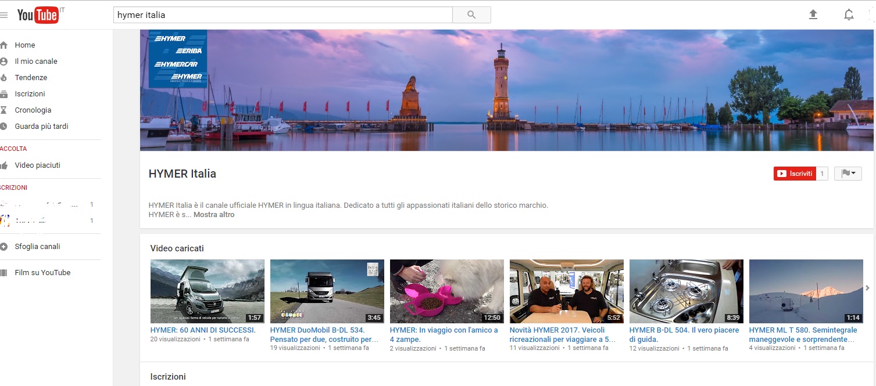The height and width of the screenshot is (386, 876).
Task: Click the Cronologia hourglass icon
Action: (x=3, y=110)
